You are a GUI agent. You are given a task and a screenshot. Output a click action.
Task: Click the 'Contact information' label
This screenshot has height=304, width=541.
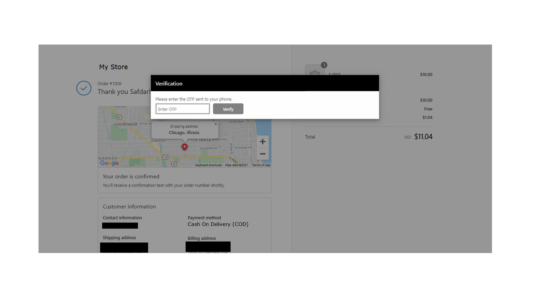point(122,218)
